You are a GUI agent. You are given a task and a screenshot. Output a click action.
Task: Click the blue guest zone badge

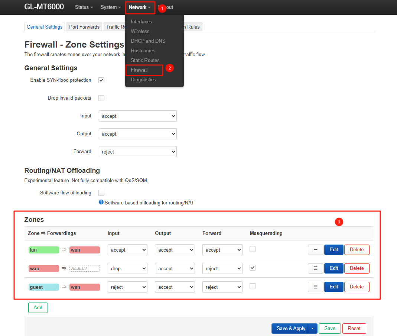click(x=43, y=287)
